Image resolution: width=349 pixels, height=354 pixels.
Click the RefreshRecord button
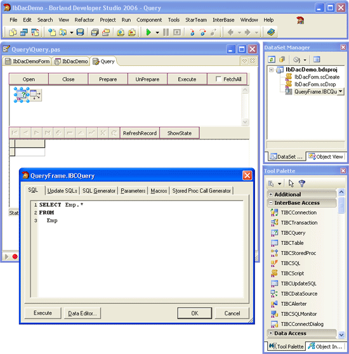pos(140,133)
